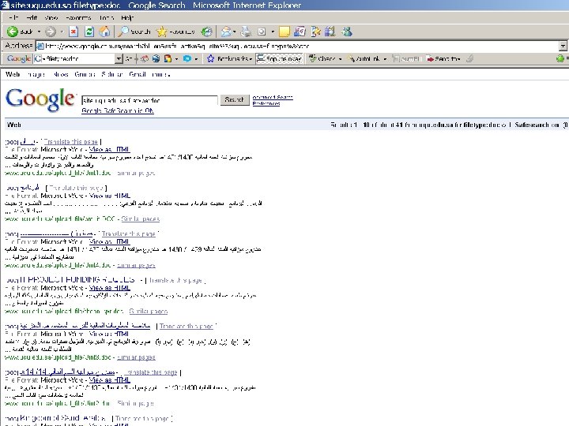The height and width of the screenshot is (426, 569).
Task: Click the AutoLink button in Google Toolbar
Action: coord(364,58)
